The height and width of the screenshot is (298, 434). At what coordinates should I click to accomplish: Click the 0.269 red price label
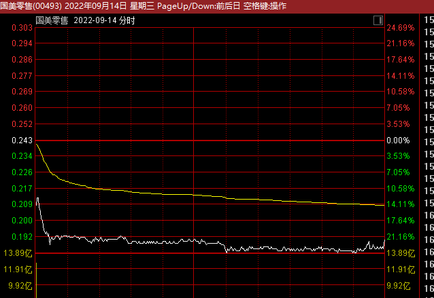click(x=22, y=92)
